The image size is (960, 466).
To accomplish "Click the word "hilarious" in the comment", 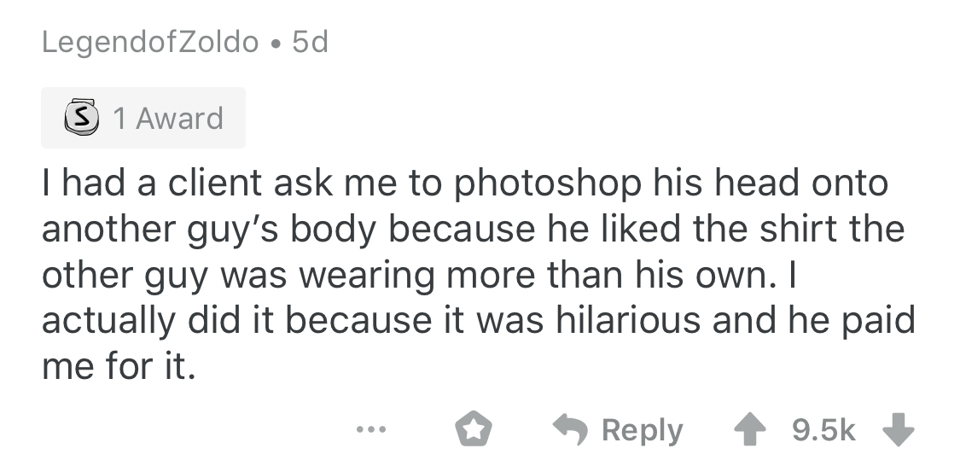I will pos(633,321).
